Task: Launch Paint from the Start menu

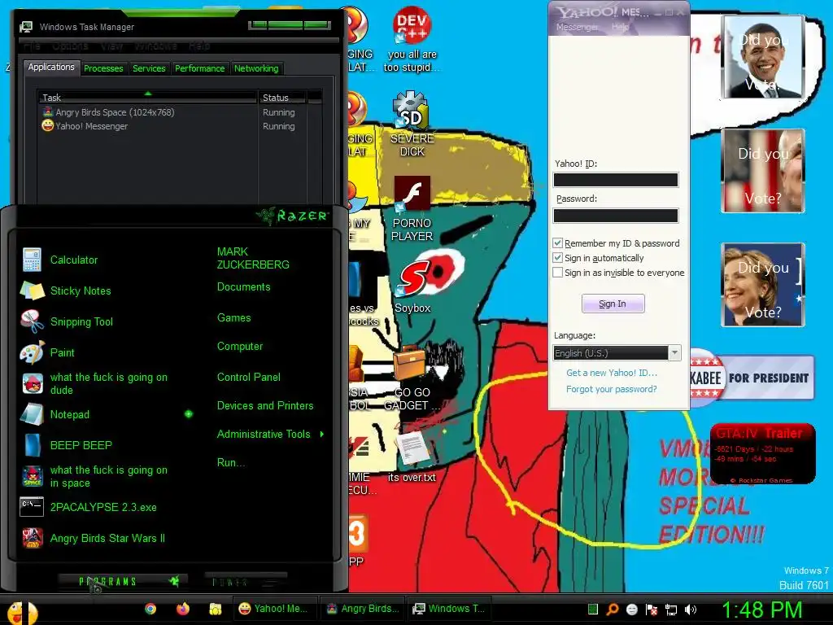Action: pos(48,352)
